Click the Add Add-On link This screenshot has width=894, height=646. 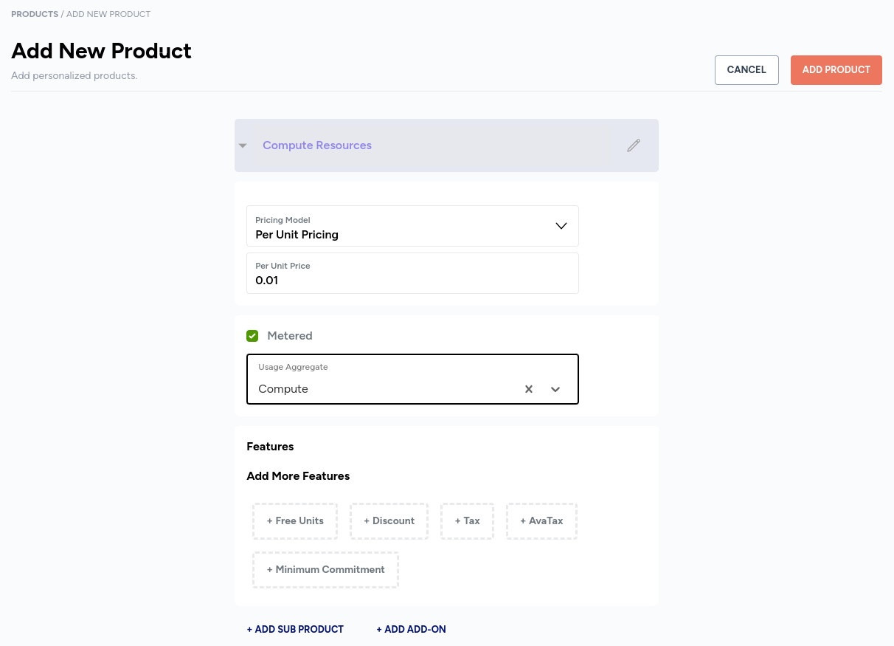coord(411,630)
